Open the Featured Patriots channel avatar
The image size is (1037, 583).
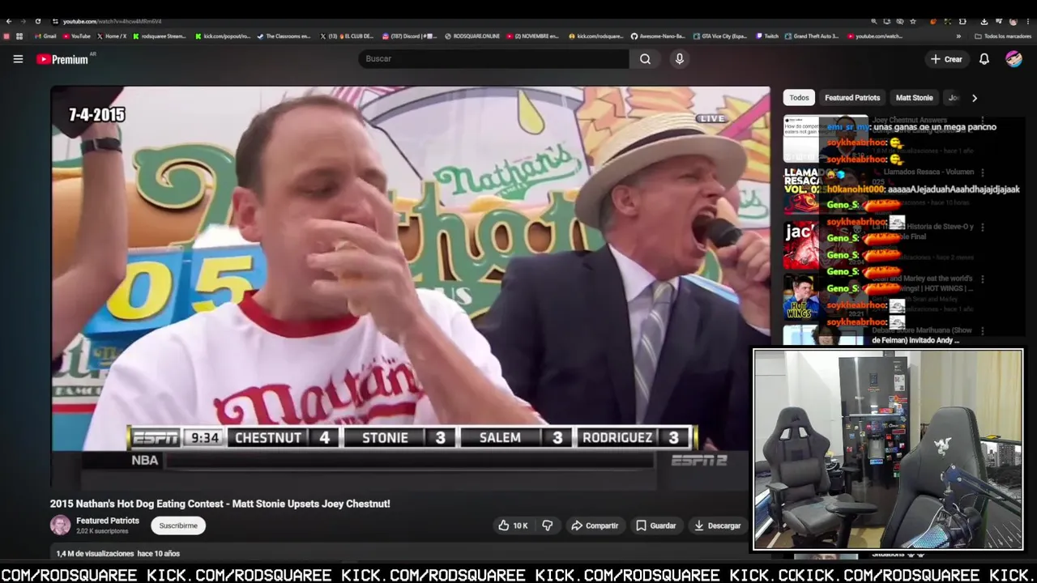60,526
